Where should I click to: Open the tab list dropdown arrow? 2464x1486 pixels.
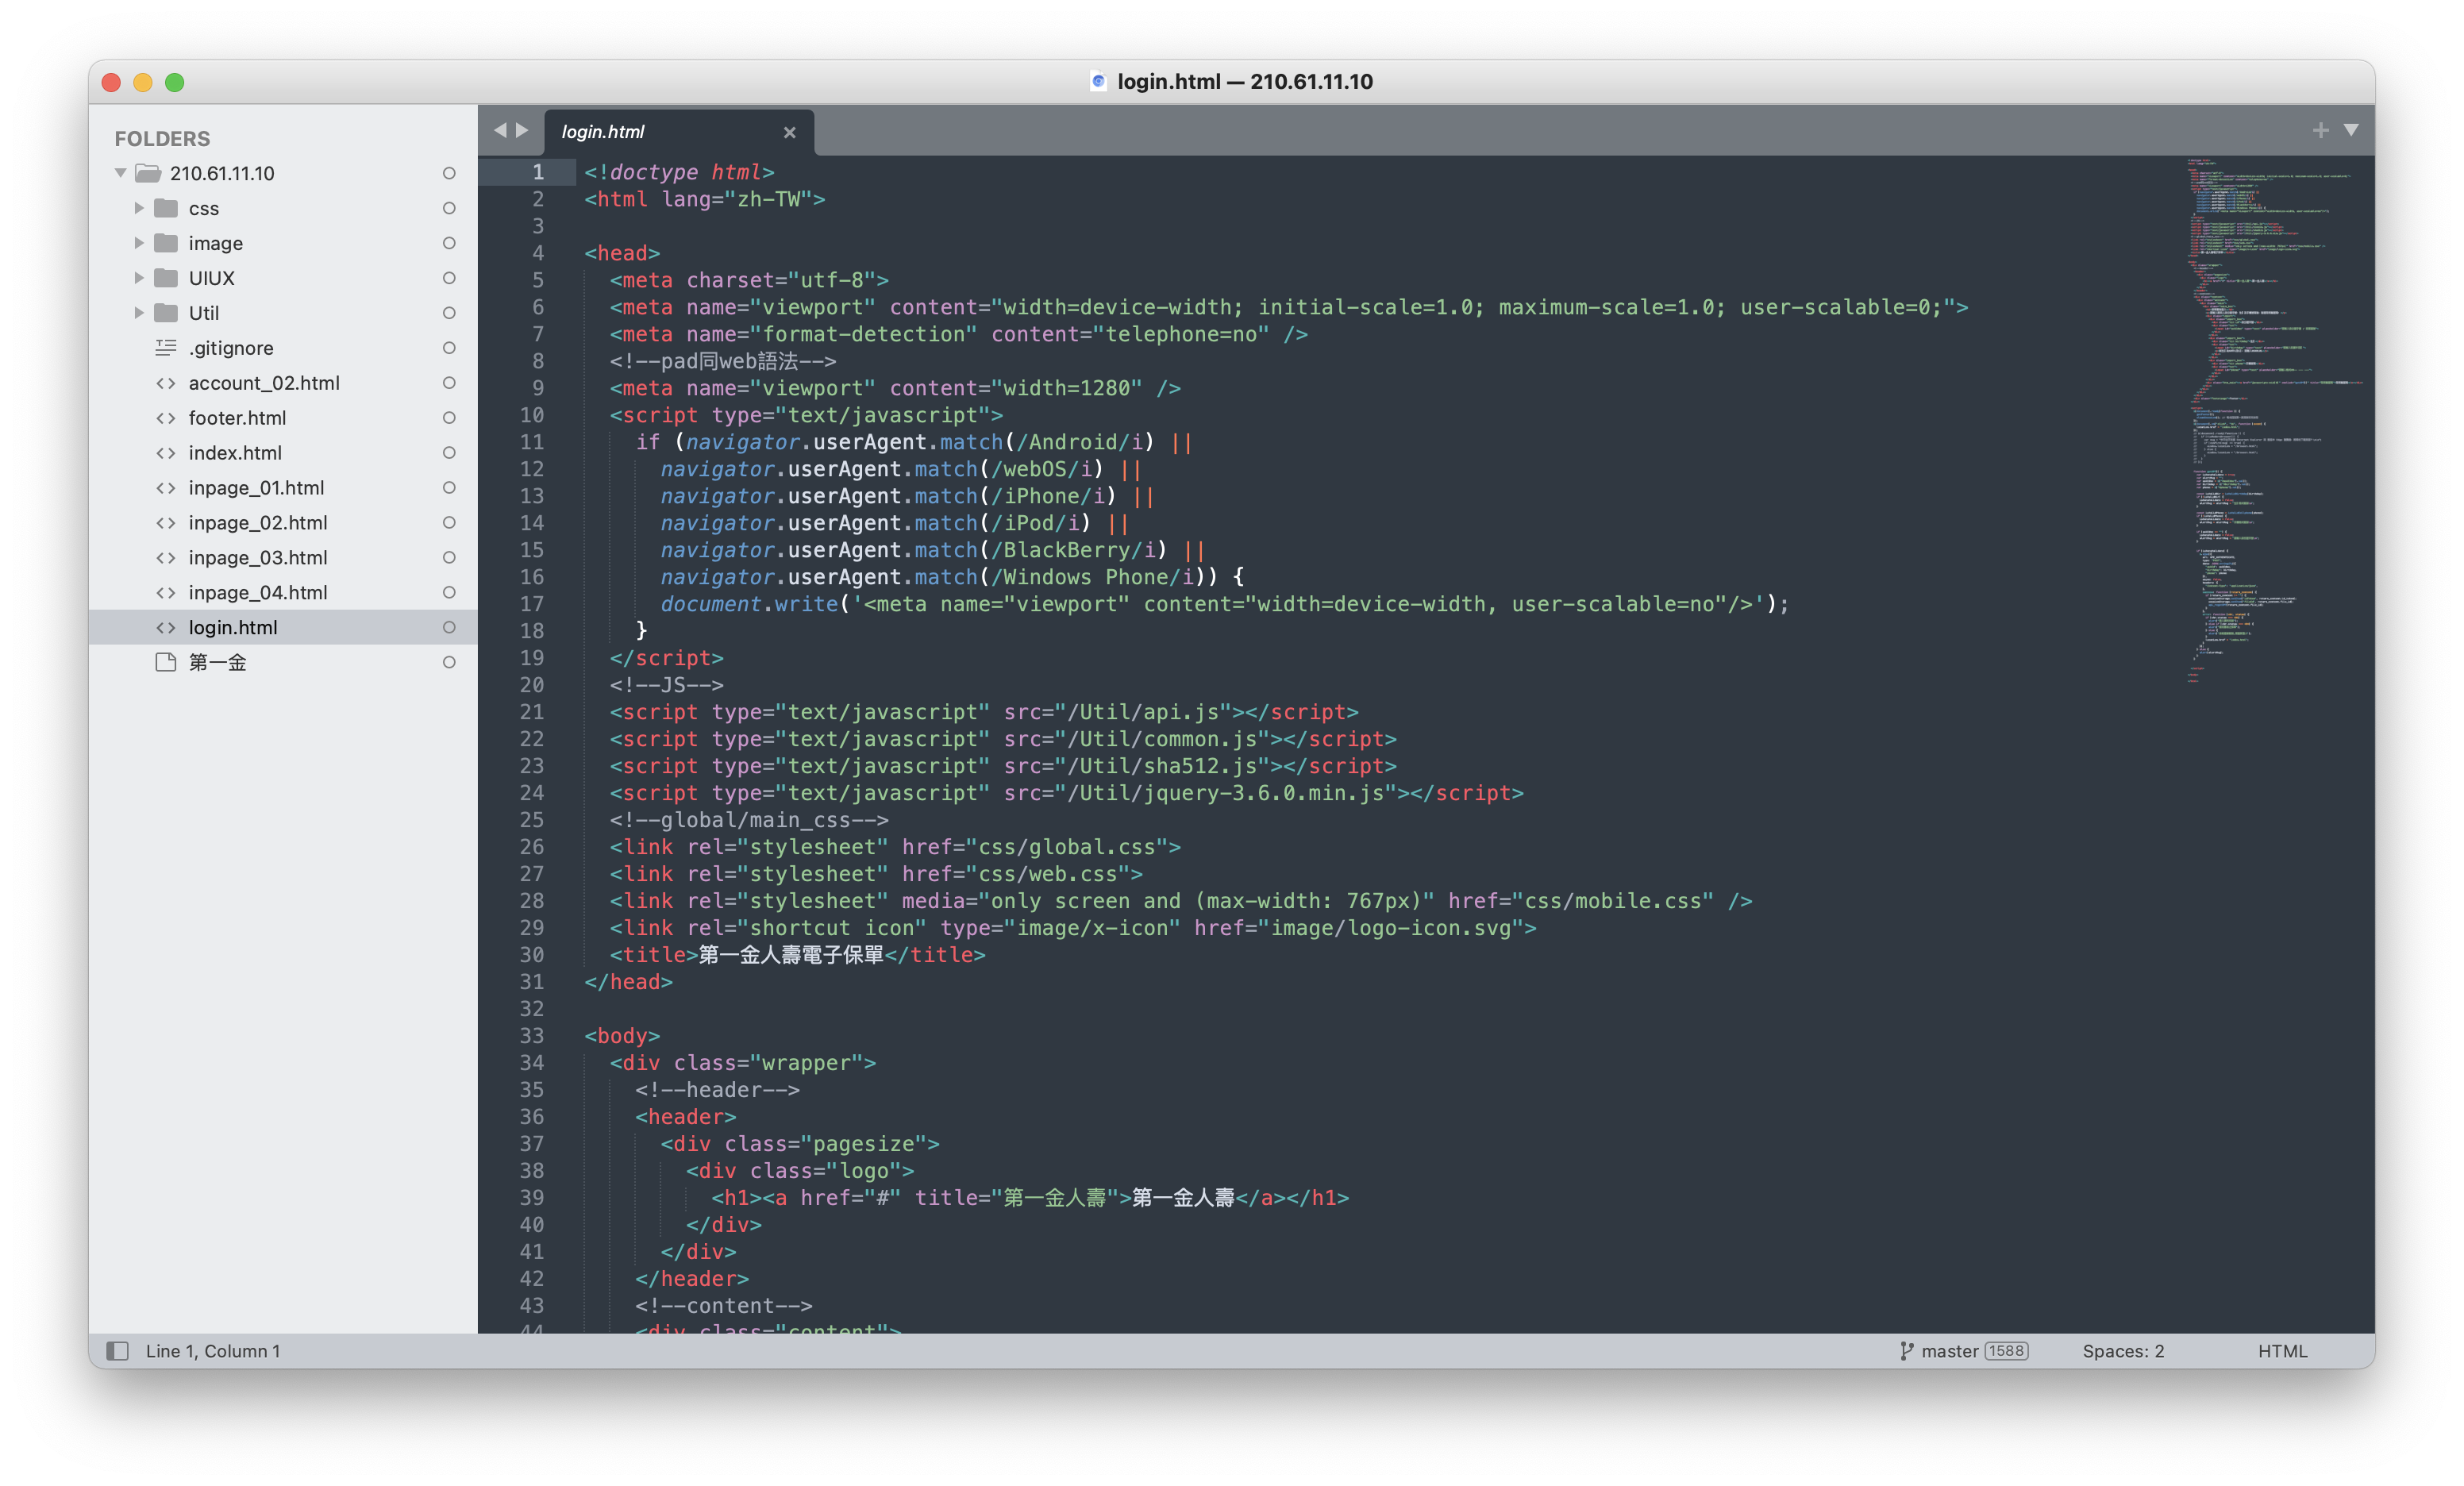click(x=2351, y=130)
